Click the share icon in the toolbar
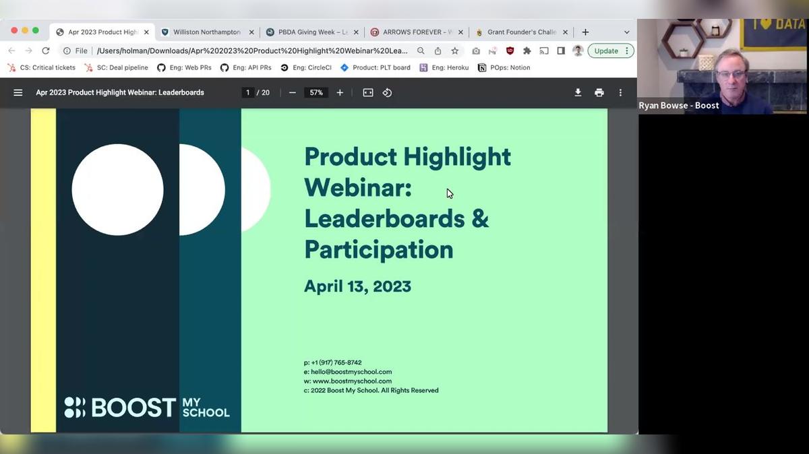Viewport: 809px width, 454px height. (x=438, y=51)
